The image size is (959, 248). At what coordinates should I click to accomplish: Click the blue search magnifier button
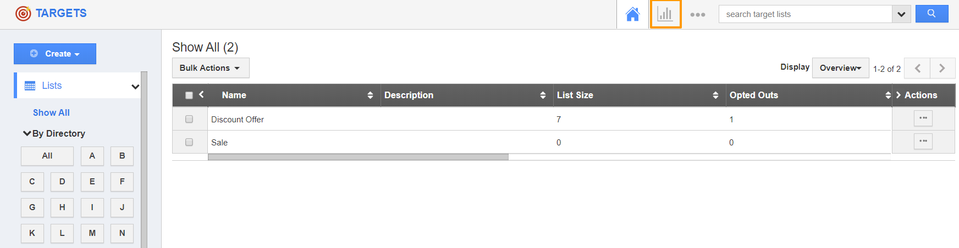coord(932,14)
